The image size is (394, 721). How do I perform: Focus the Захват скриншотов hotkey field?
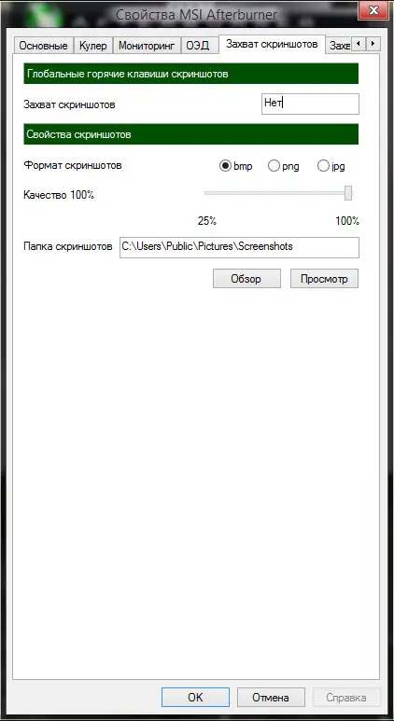tap(310, 104)
